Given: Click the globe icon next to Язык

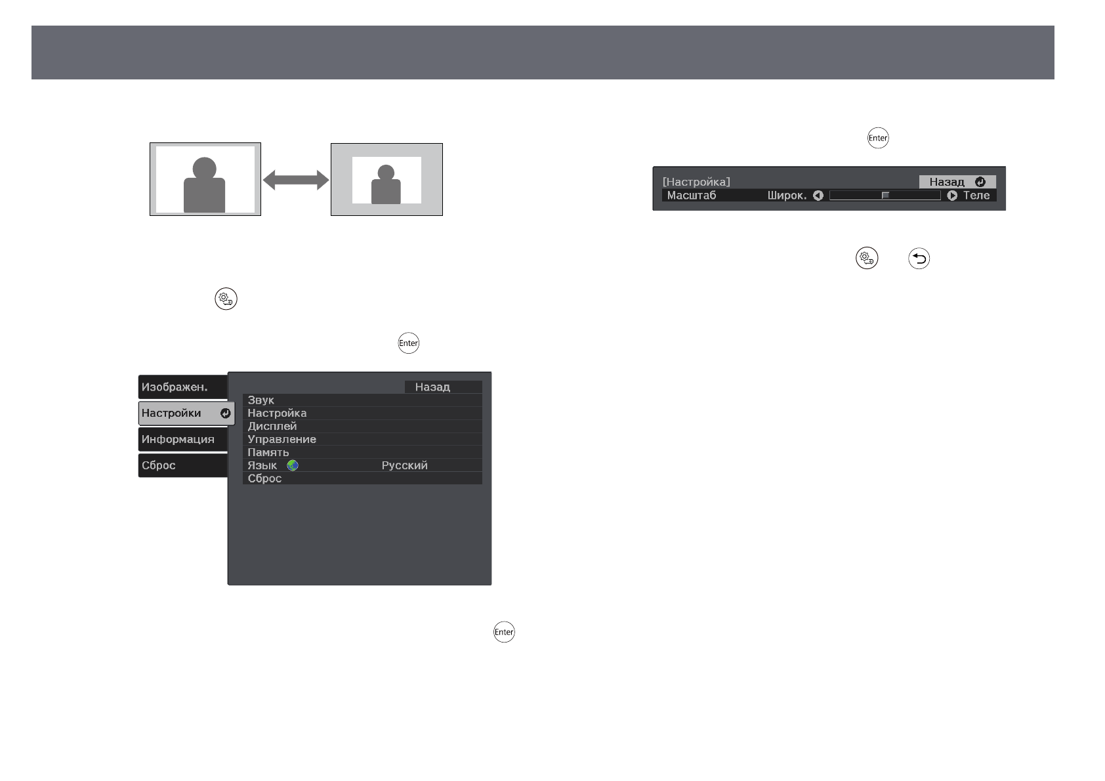Looking at the screenshot, I should [x=293, y=465].
